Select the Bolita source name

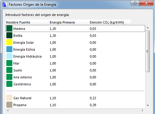18,36
